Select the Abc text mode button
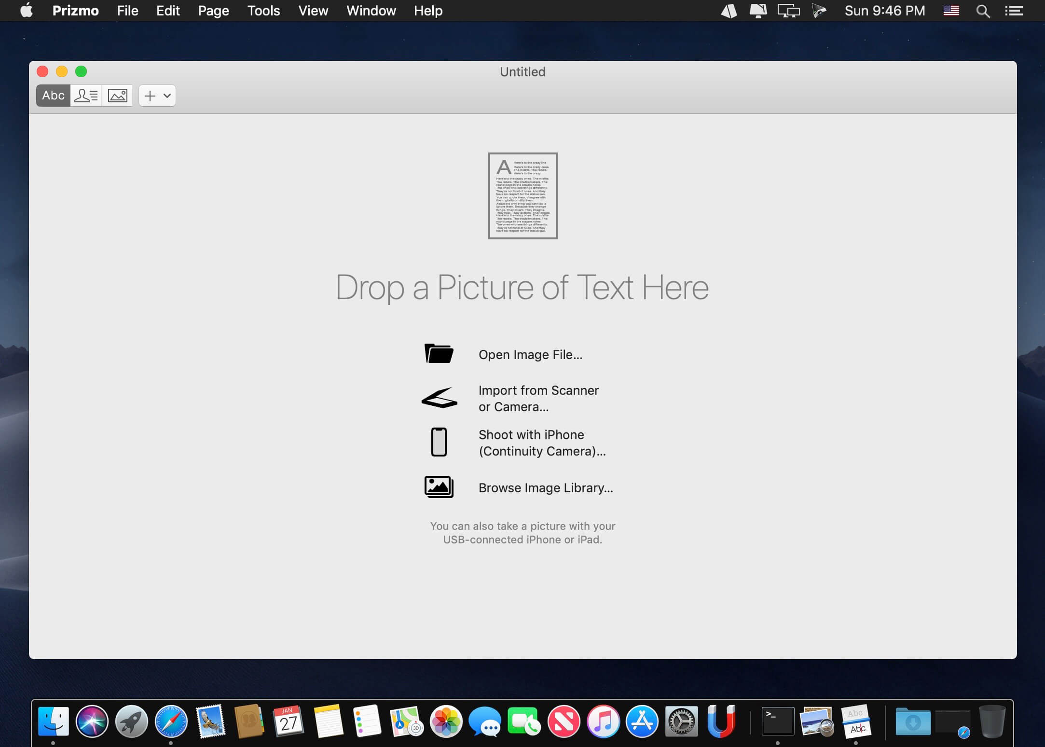Image resolution: width=1045 pixels, height=747 pixels. [53, 96]
